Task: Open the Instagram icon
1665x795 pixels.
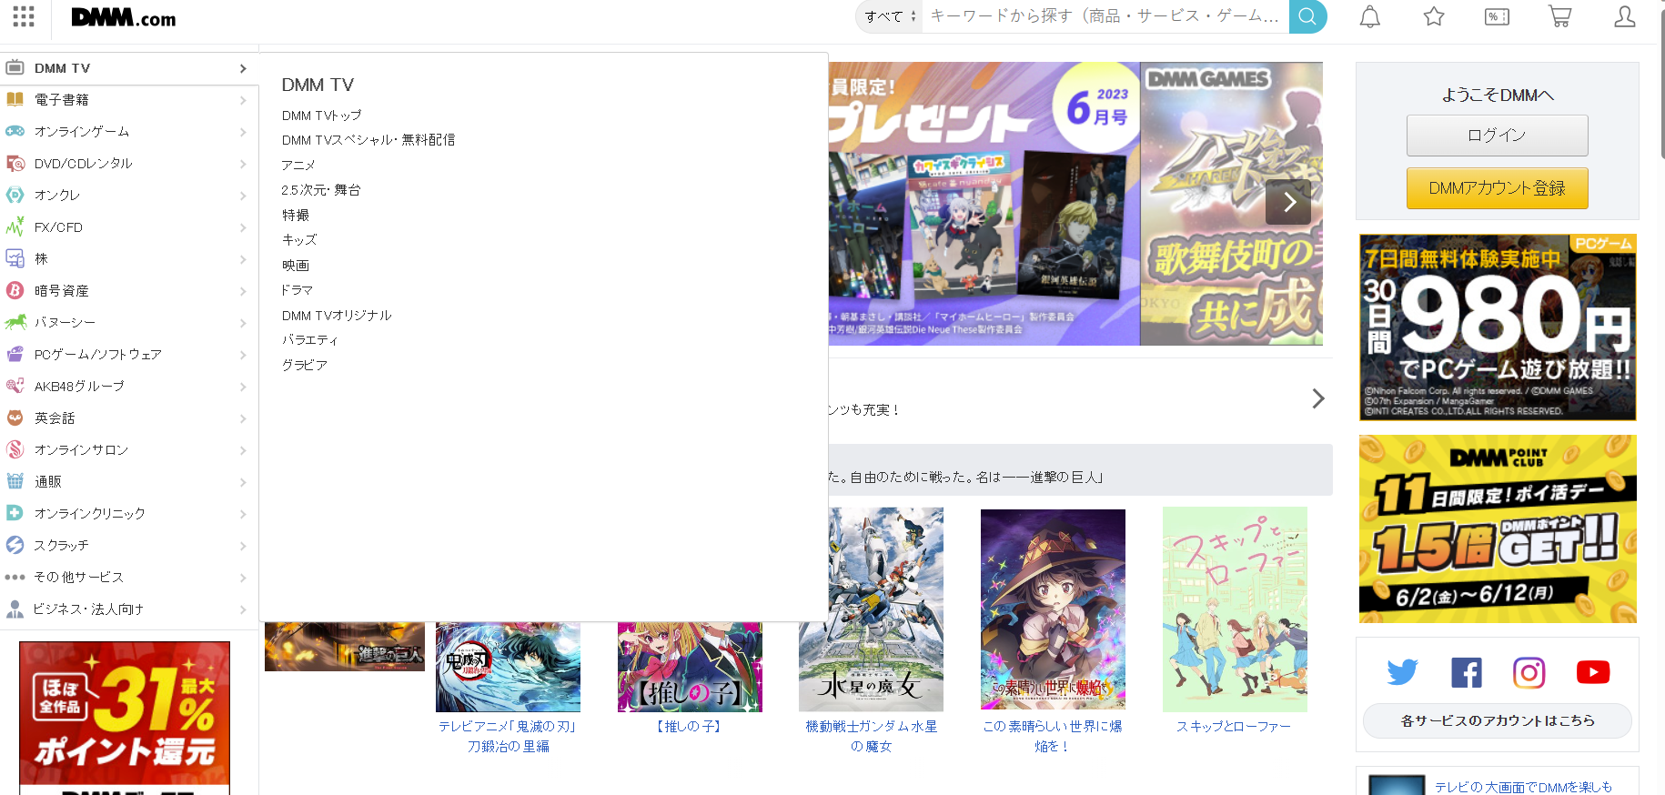Action: 1529,672
